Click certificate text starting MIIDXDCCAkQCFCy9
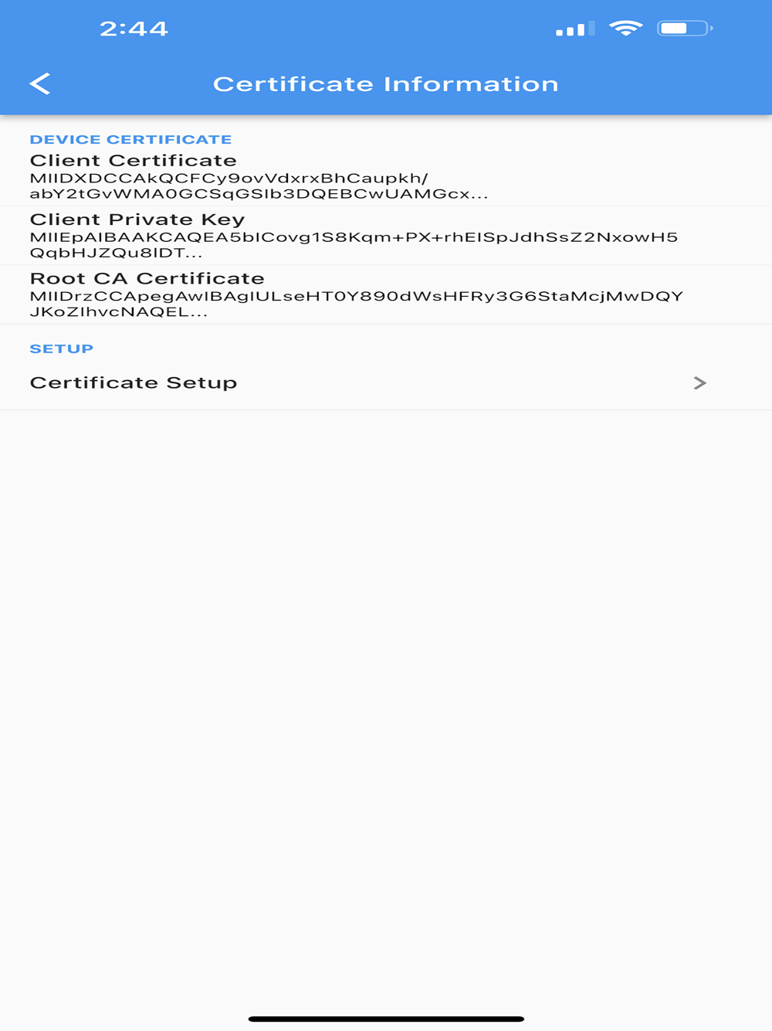Image resolution: width=772 pixels, height=1031 pixels. 229,179
